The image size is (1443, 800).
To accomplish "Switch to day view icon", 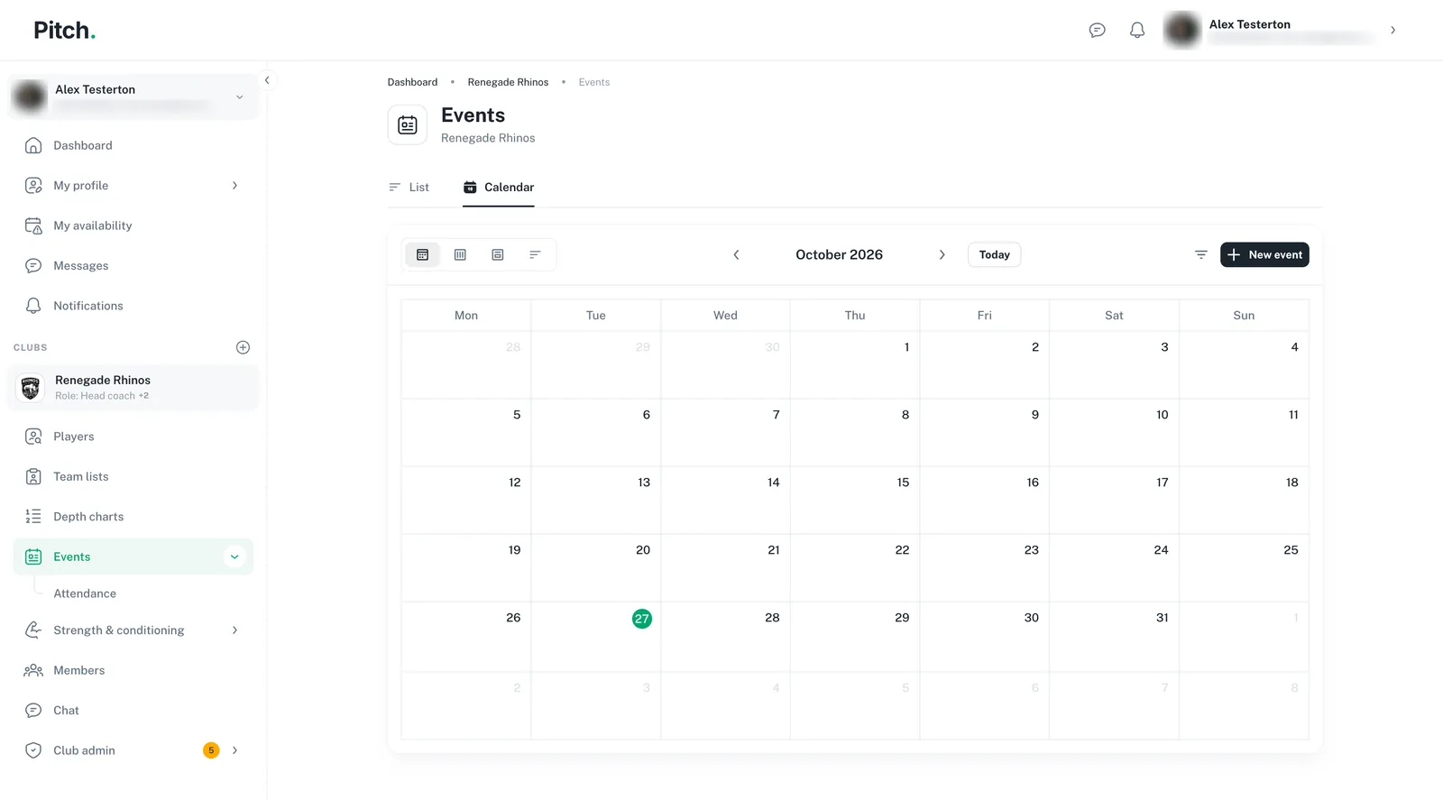I will point(498,255).
